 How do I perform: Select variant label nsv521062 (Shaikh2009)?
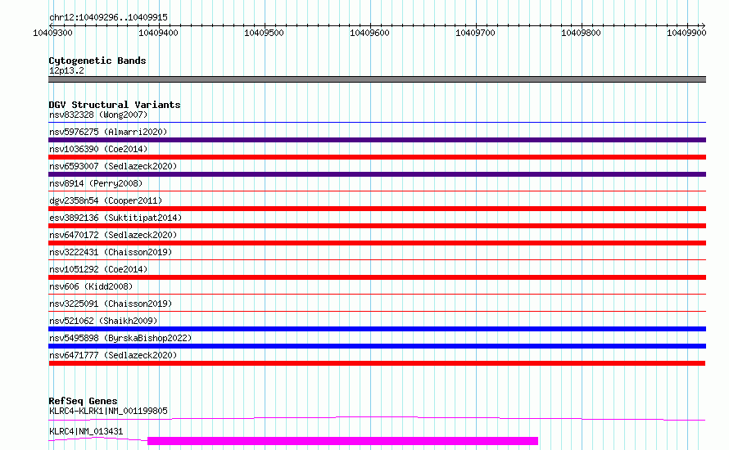pos(103,321)
